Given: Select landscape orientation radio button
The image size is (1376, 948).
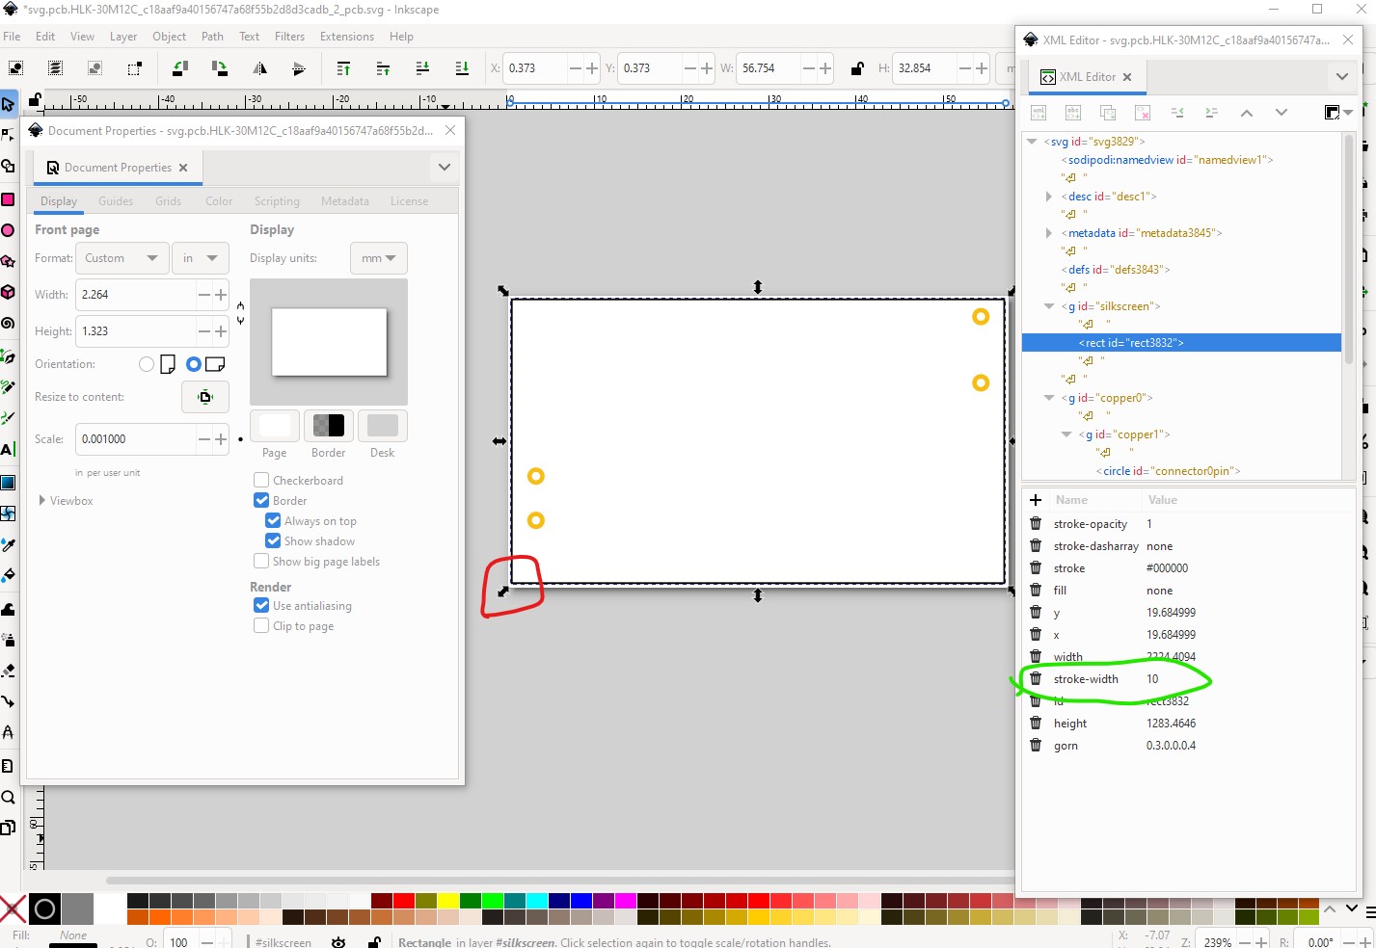Looking at the screenshot, I should (194, 364).
